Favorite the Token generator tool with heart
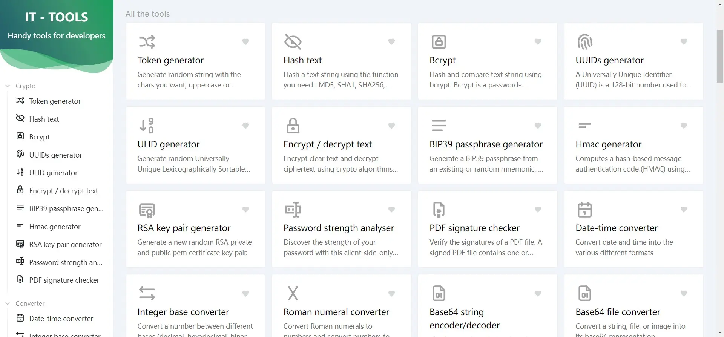Image resolution: width=724 pixels, height=337 pixels. tap(245, 41)
